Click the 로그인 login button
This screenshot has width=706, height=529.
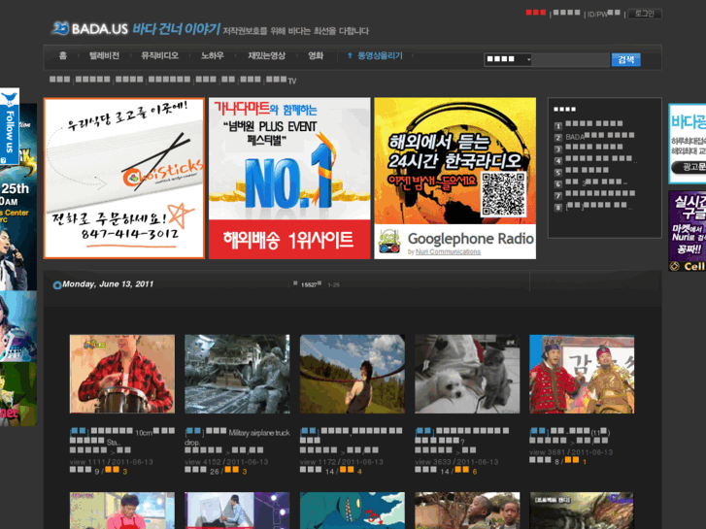pyautogui.click(x=644, y=14)
